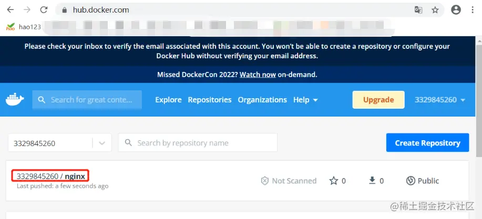The width and height of the screenshot is (482, 219).
Task: Open the Organizations menu item
Action: [x=262, y=100]
